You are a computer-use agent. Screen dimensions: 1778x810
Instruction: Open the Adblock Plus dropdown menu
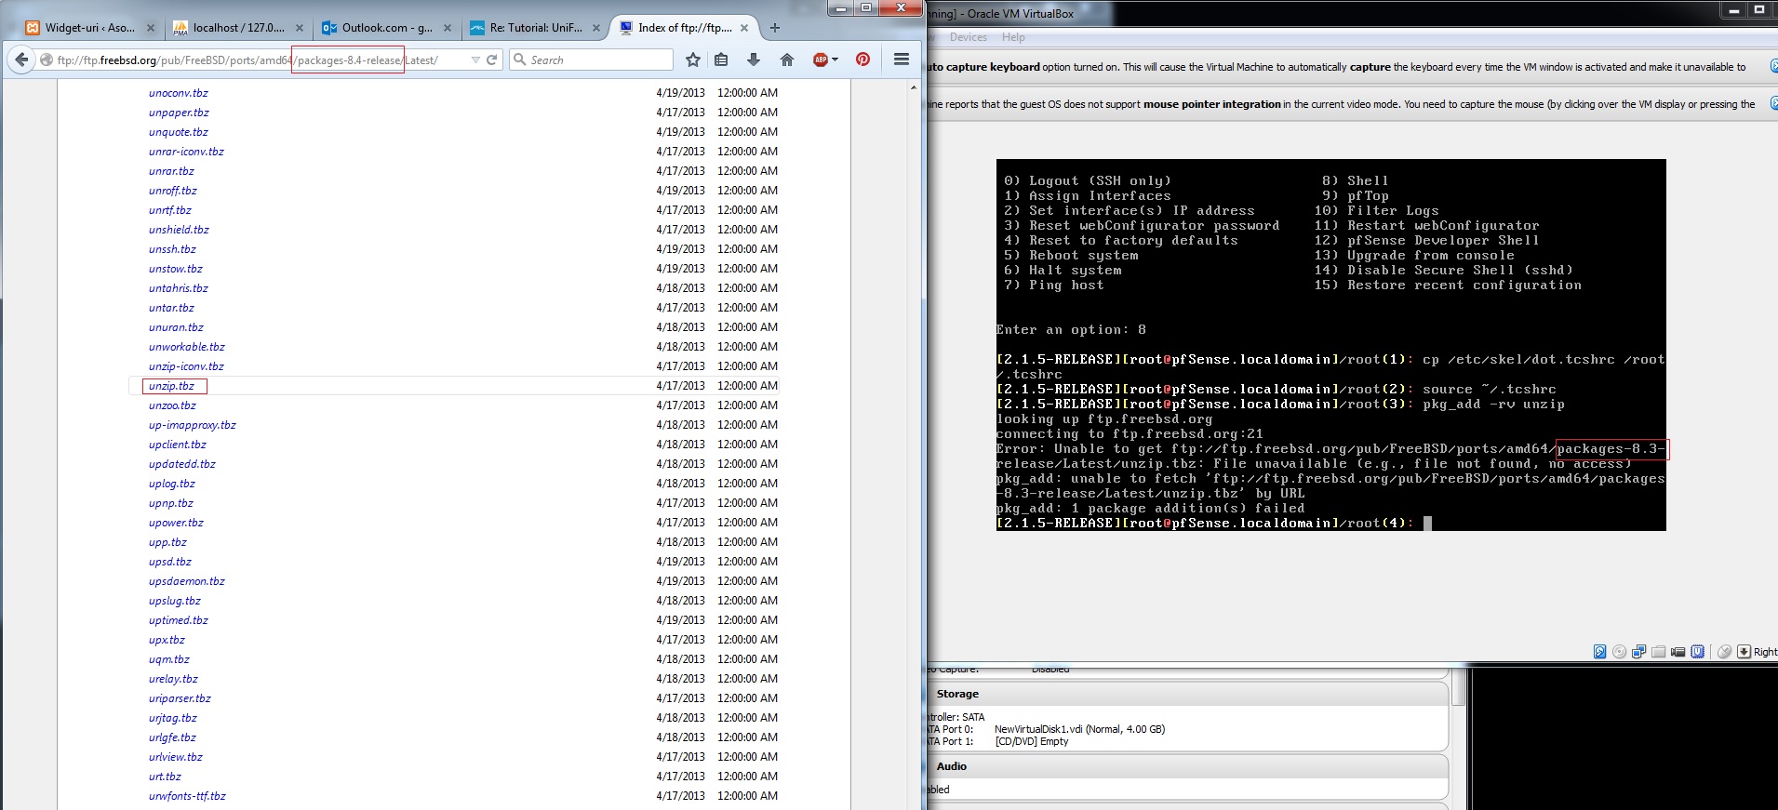tap(835, 60)
